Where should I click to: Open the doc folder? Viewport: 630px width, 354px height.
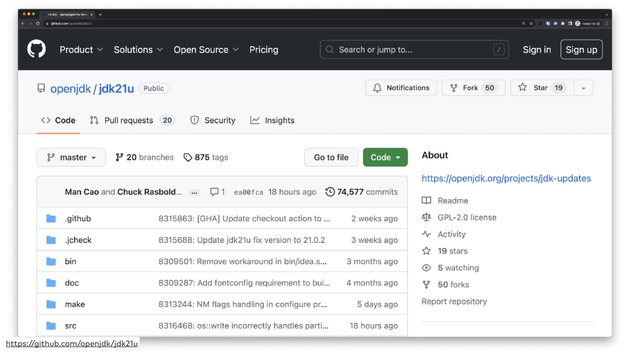[72, 283]
